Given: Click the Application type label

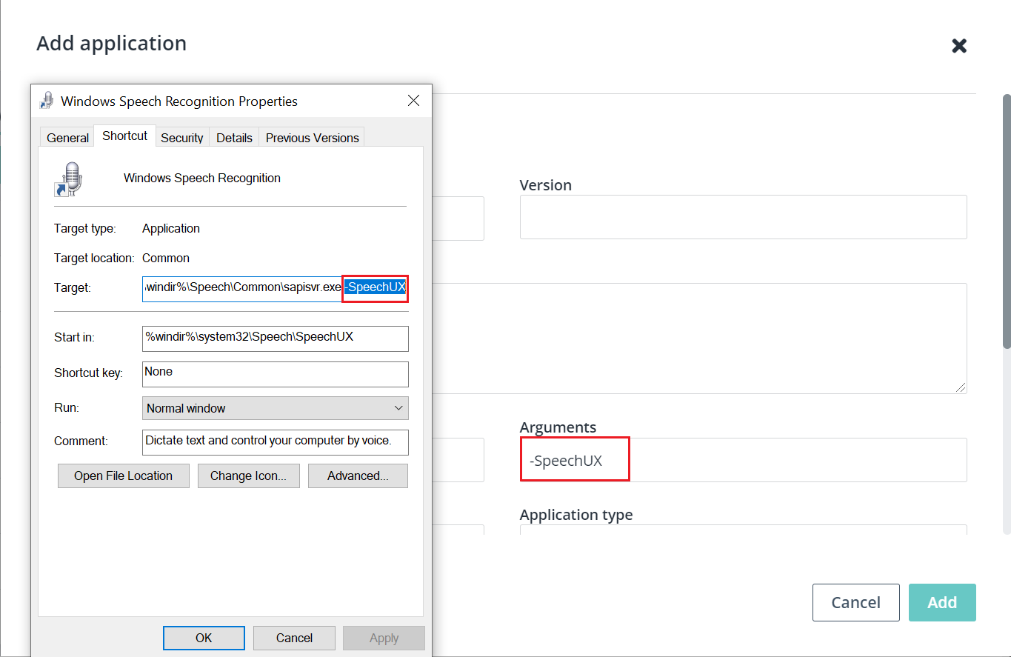Looking at the screenshot, I should coord(576,515).
